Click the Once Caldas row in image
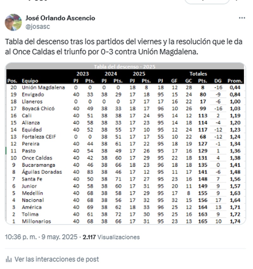253x269 pixels. (125, 158)
